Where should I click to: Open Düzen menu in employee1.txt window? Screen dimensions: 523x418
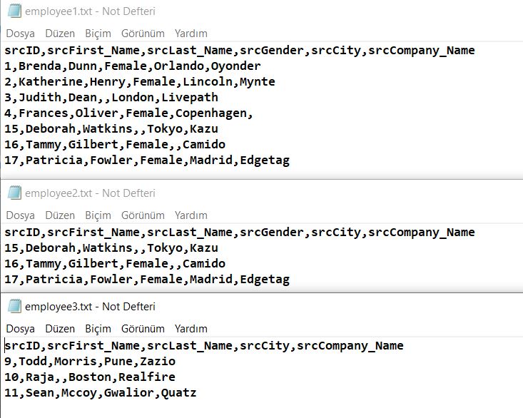tap(60, 34)
